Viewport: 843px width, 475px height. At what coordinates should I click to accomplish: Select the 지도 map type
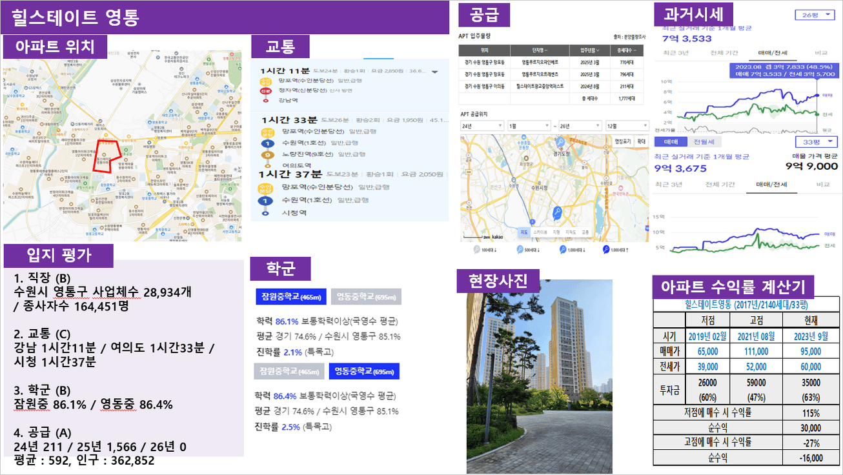click(x=525, y=231)
